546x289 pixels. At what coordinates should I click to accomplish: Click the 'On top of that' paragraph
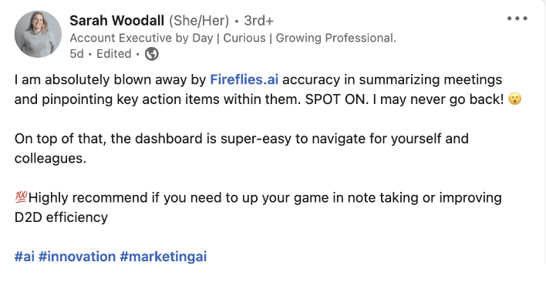coord(241,149)
